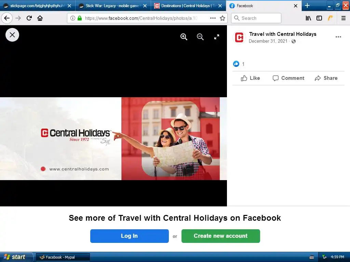The image size is (350, 262).
Task: Open a new browser tab
Action: 307,5
